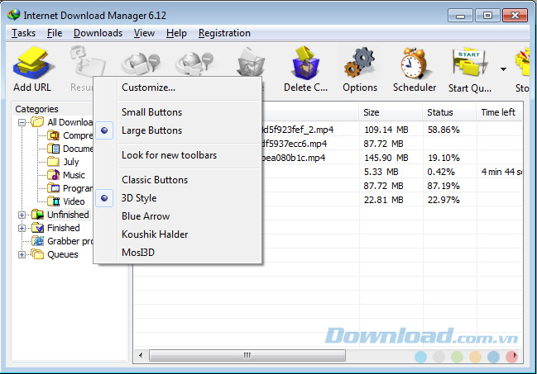The image size is (537, 374).
Task: Select the Documents category icon
Action: pos(53,149)
